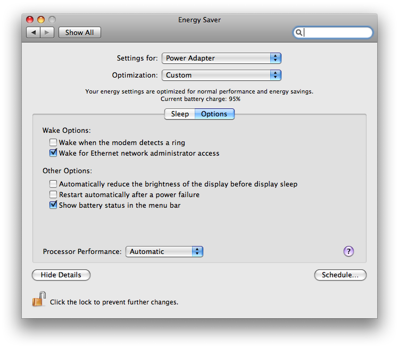Uncheck Wake for Ethernet network administrator access
This screenshot has width=399, height=348.
click(53, 153)
